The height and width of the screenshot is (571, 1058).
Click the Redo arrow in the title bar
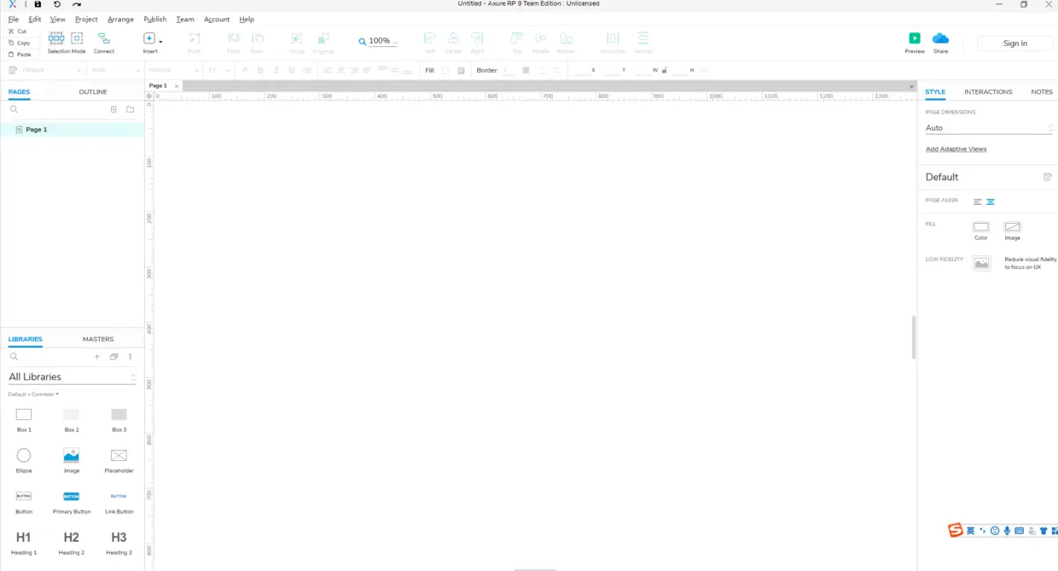click(x=77, y=4)
